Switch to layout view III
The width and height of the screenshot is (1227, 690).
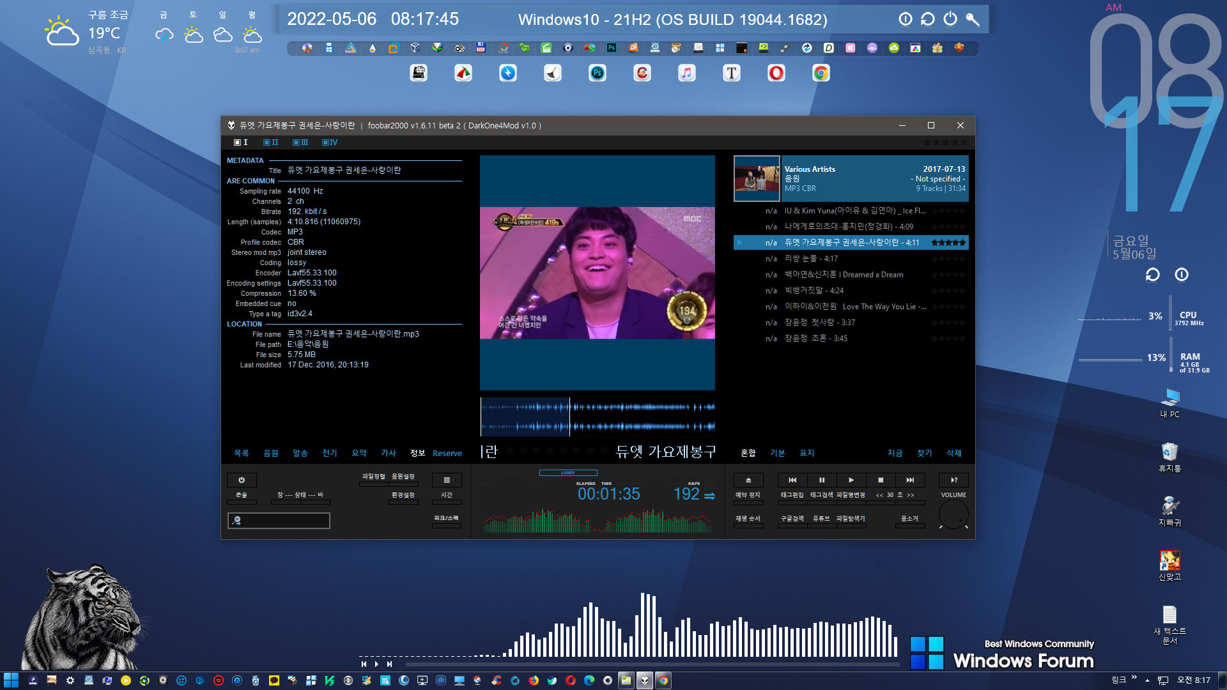pyautogui.click(x=300, y=142)
